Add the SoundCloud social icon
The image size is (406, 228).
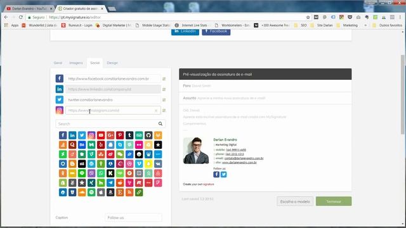click(x=82, y=193)
